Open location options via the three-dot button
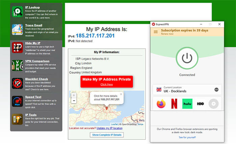 coord(216,89)
